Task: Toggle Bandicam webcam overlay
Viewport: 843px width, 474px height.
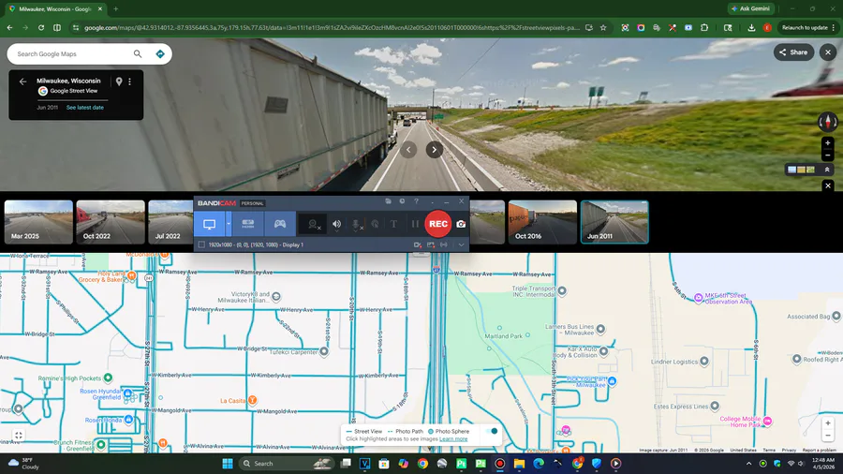Action: tap(313, 224)
